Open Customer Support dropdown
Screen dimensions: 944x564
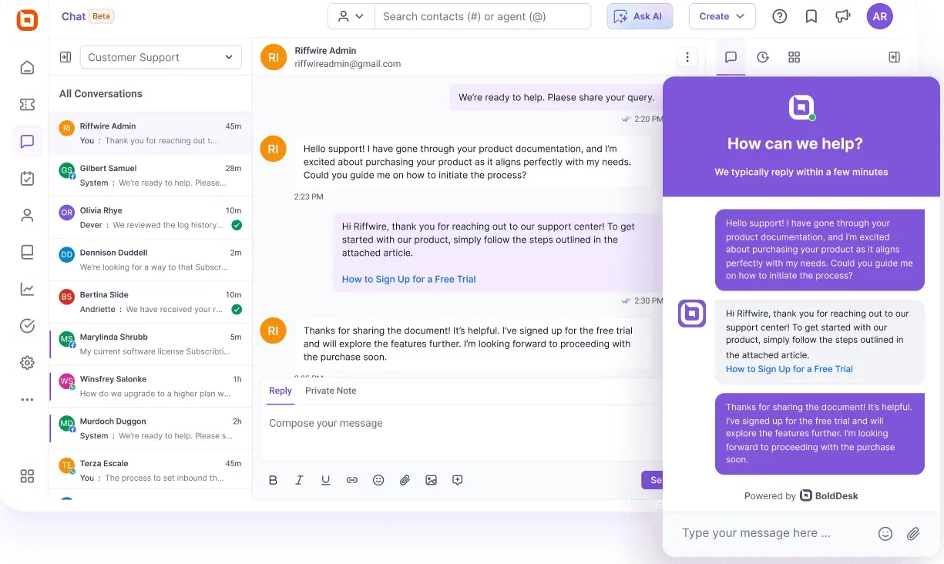160,57
